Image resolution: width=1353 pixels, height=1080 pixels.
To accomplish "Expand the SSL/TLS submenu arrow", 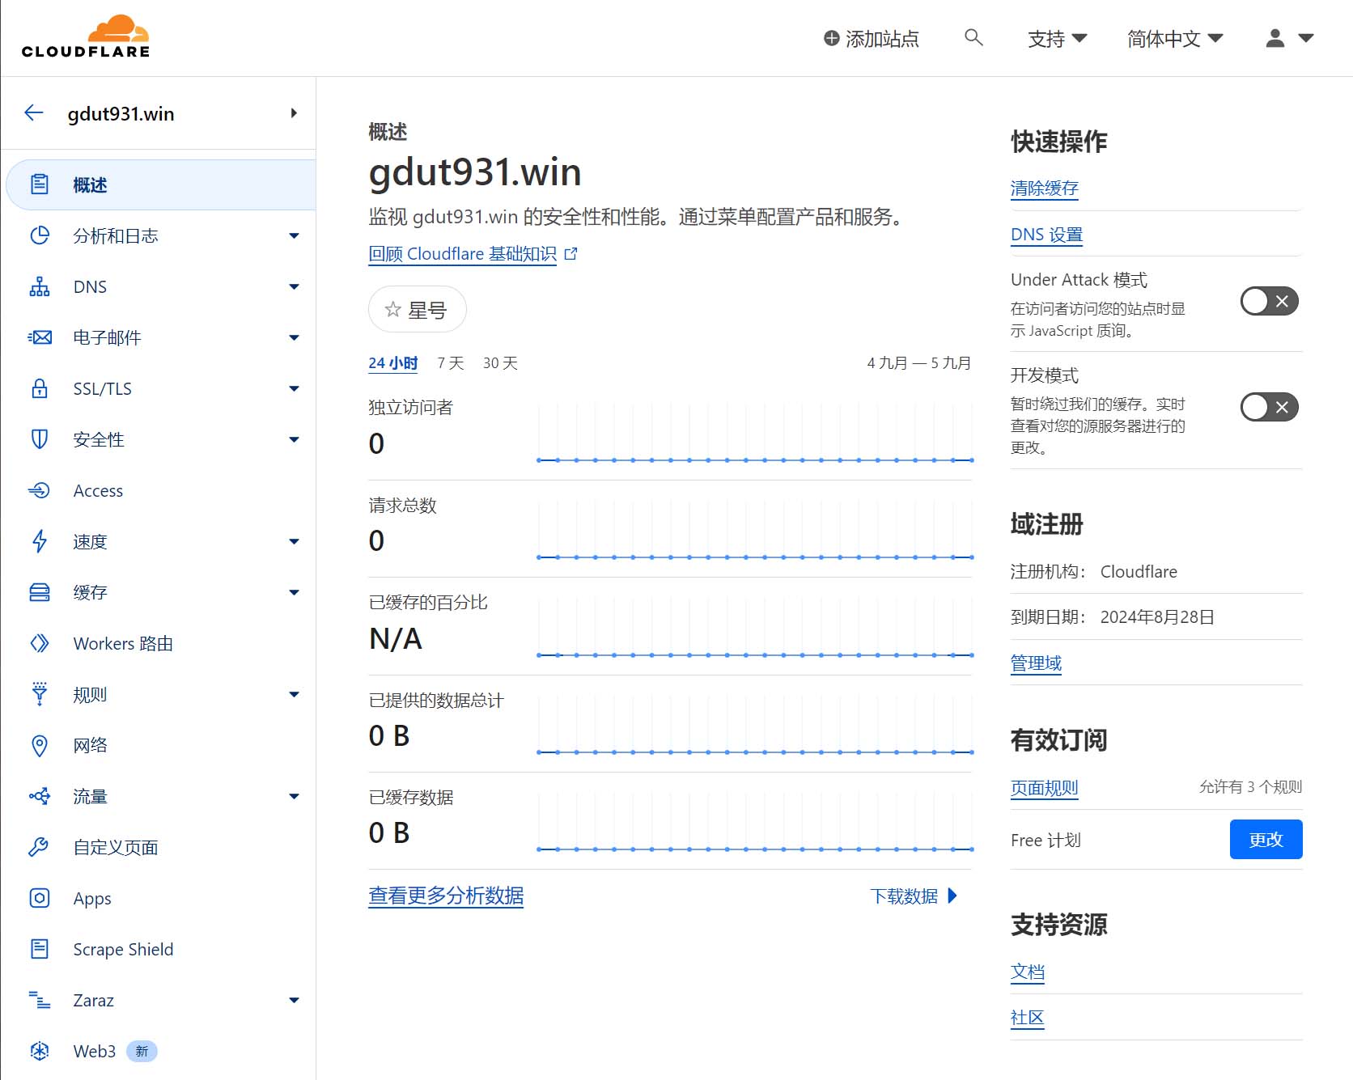I will coord(295,388).
